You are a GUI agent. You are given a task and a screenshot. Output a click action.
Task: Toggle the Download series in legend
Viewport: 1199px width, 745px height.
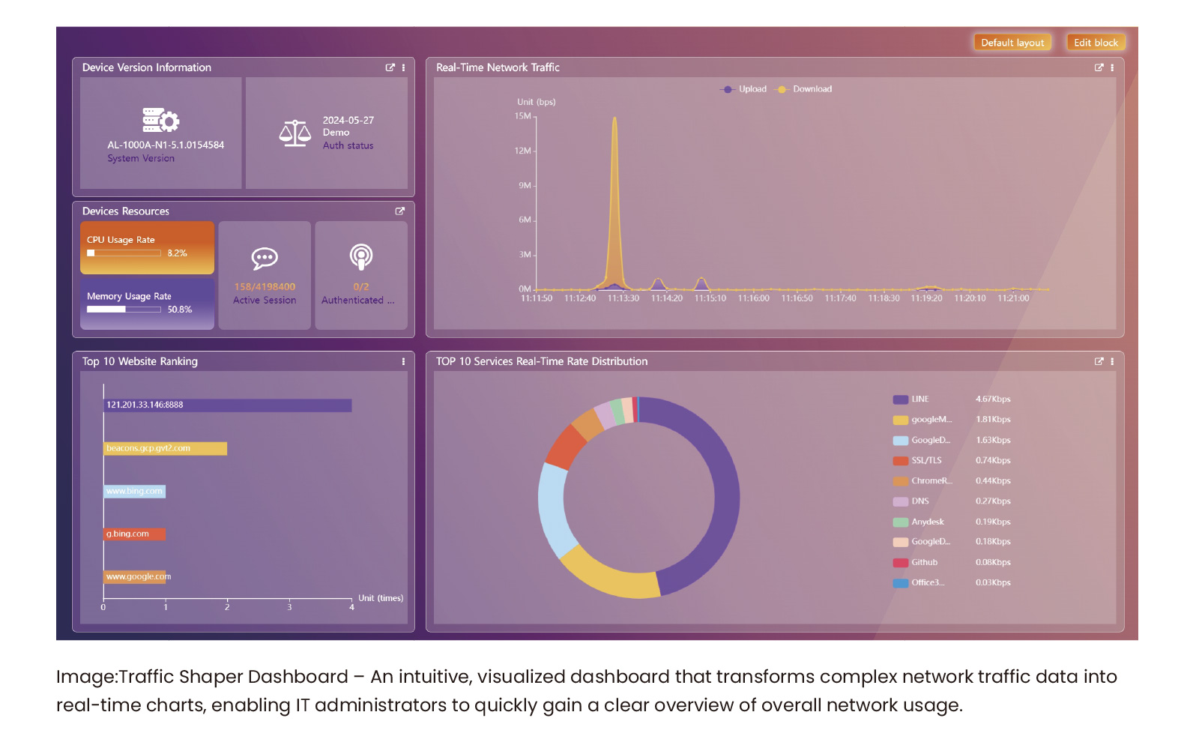coord(805,89)
